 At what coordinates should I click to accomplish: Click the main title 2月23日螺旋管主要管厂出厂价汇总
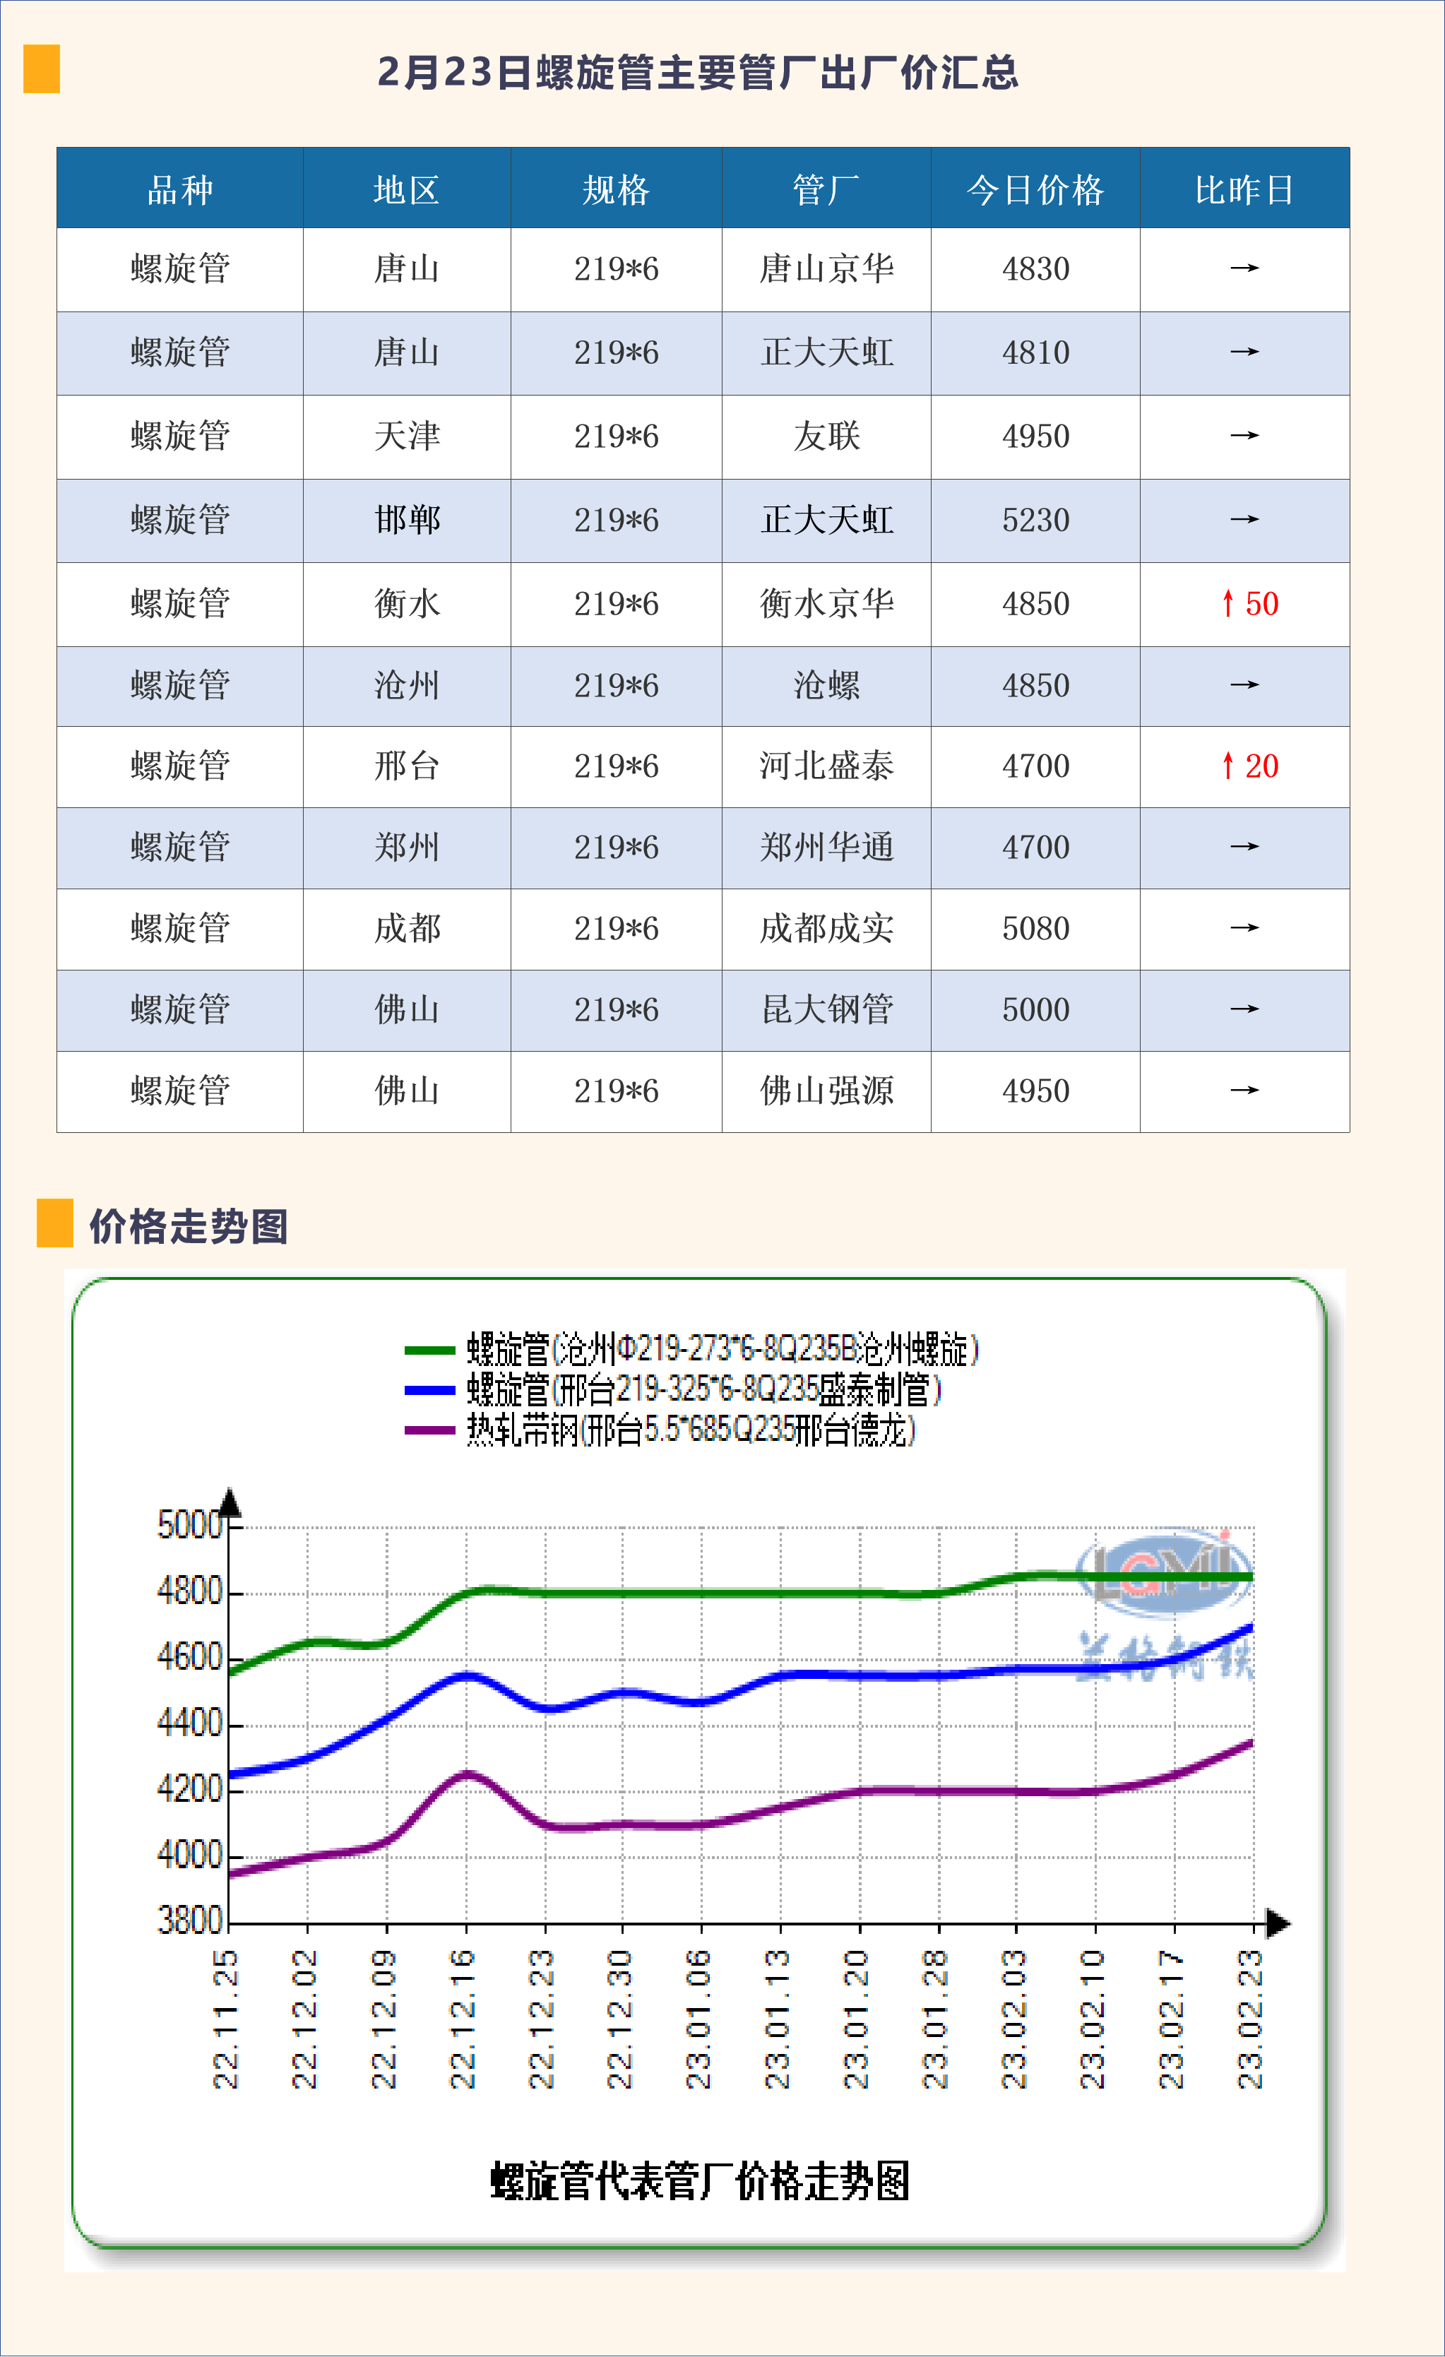click(x=698, y=72)
